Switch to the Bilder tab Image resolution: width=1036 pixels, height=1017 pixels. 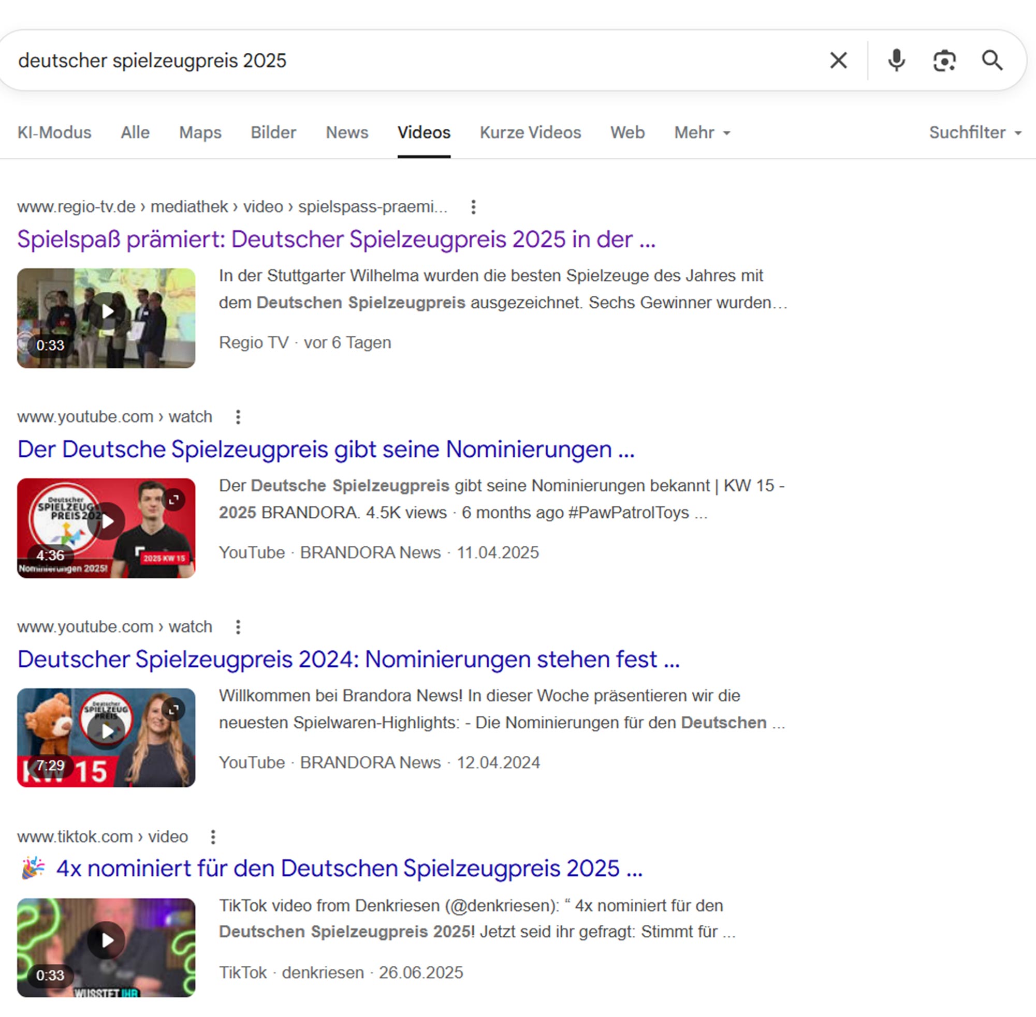point(273,132)
